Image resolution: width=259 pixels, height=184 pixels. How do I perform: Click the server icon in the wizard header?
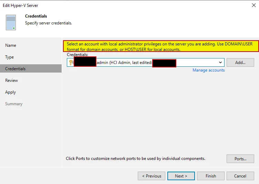11,22
